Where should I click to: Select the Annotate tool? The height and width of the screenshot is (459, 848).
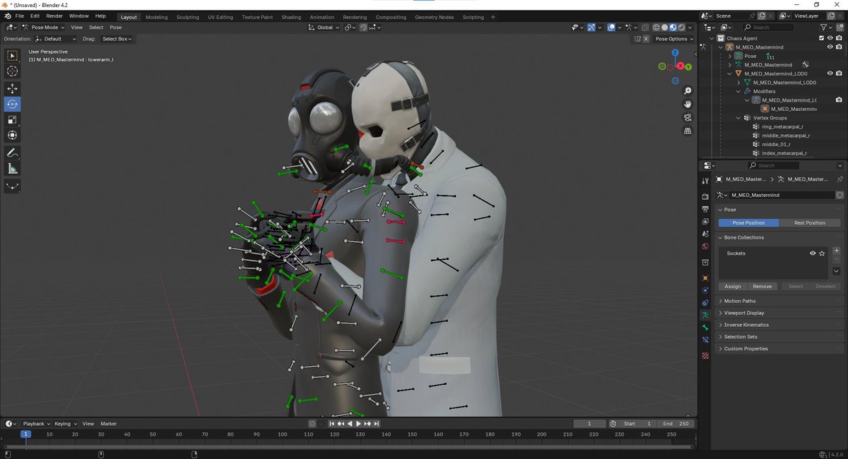click(x=13, y=153)
